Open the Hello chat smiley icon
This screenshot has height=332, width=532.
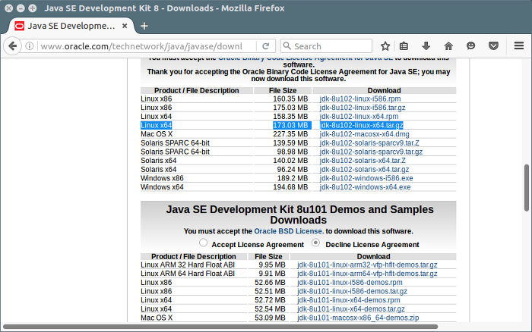(x=470, y=45)
